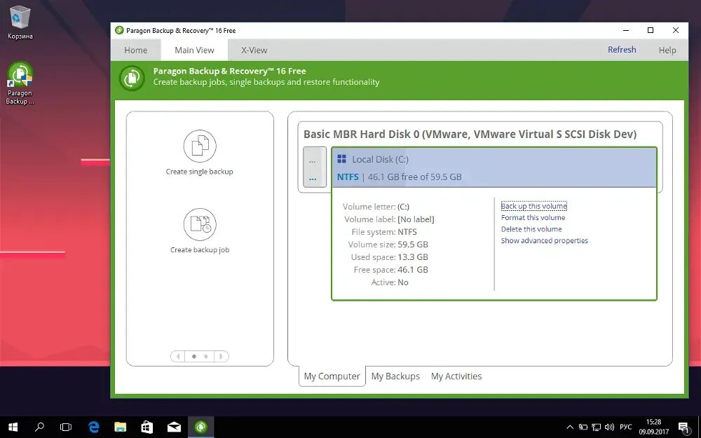Screen dimensions: 701x438
Task: Click the small unallocated partition block with dots
Action: [x=315, y=167]
